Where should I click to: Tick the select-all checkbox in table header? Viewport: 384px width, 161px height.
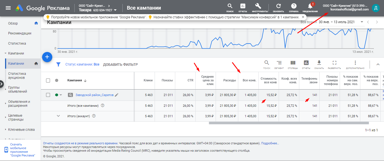click(x=48, y=80)
